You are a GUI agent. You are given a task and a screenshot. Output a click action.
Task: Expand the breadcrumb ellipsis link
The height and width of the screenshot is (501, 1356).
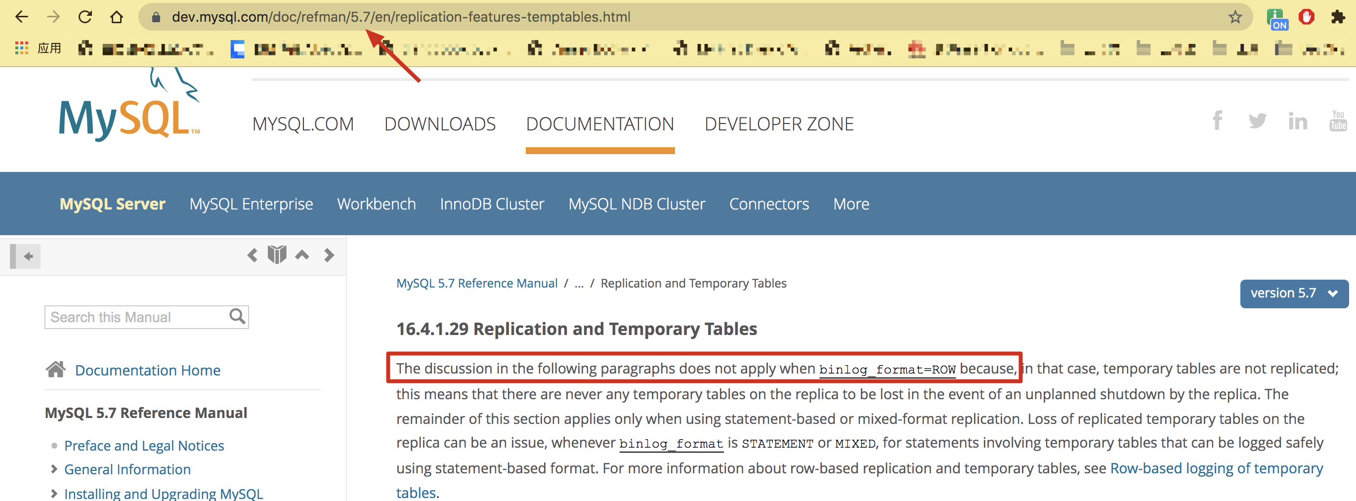pyautogui.click(x=579, y=284)
